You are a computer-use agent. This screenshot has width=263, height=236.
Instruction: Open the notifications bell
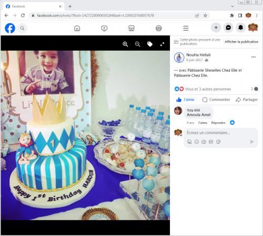tap(240, 27)
